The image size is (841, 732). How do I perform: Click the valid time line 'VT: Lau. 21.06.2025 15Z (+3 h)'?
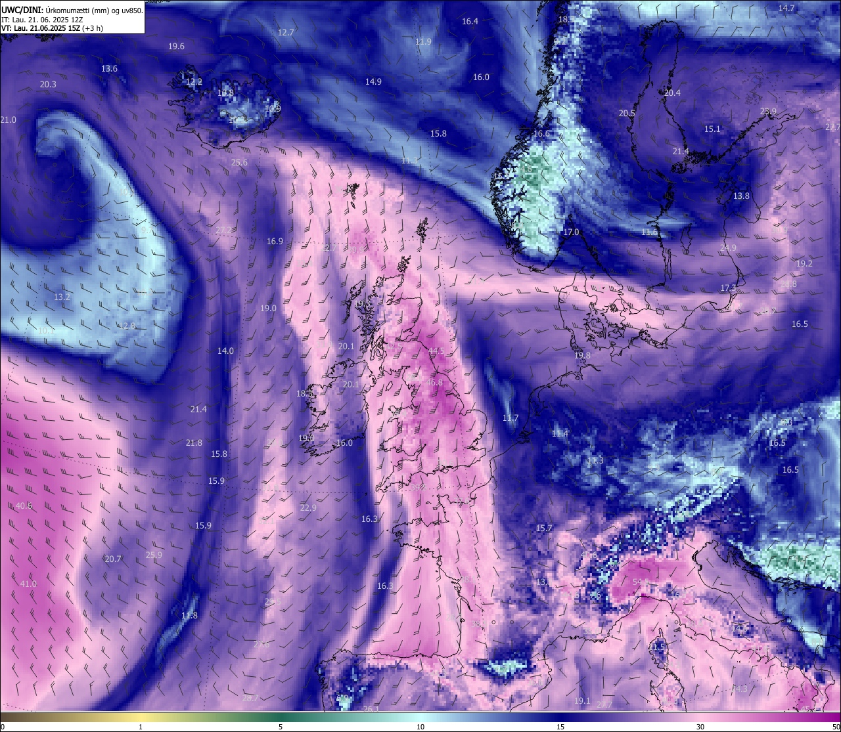click(51, 28)
